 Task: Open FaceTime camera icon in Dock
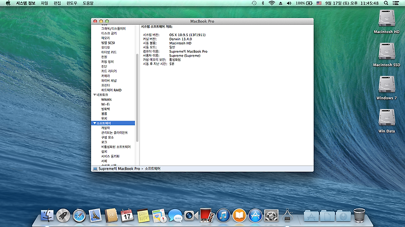[191, 216]
